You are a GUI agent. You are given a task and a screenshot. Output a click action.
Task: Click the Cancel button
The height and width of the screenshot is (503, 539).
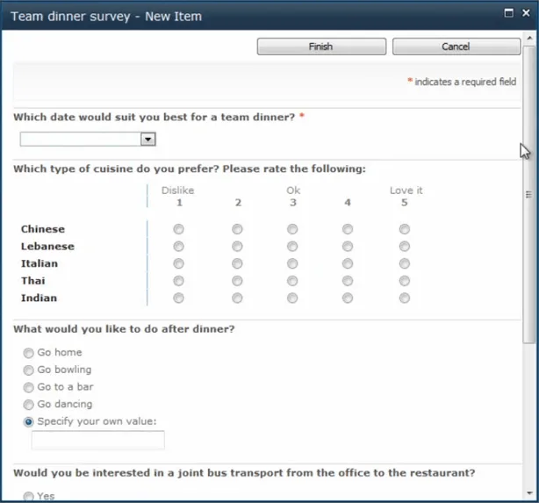point(456,47)
